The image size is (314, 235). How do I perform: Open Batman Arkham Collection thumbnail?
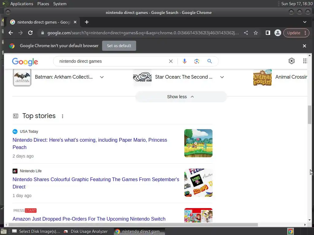click(22, 77)
